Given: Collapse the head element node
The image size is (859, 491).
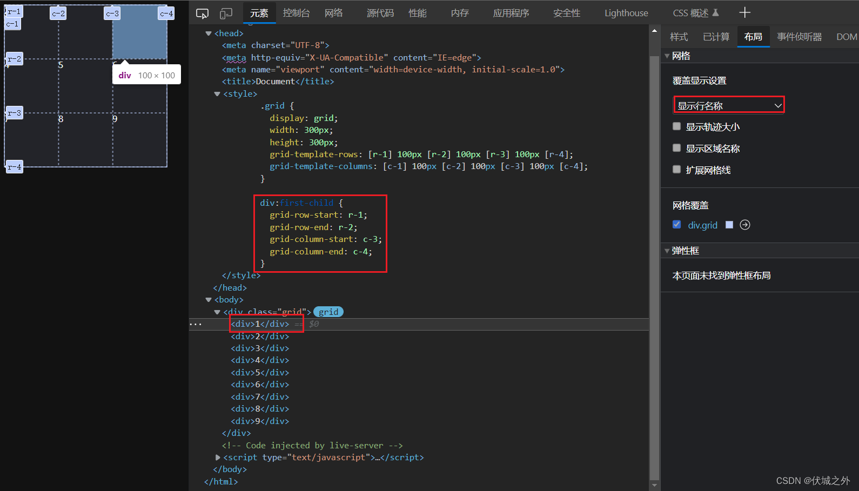Looking at the screenshot, I should pyautogui.click(x=209, y=33).
